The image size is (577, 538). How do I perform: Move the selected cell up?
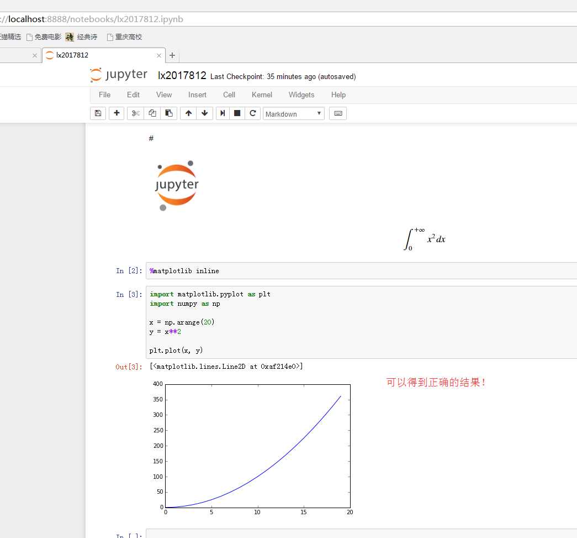point(188,113)
